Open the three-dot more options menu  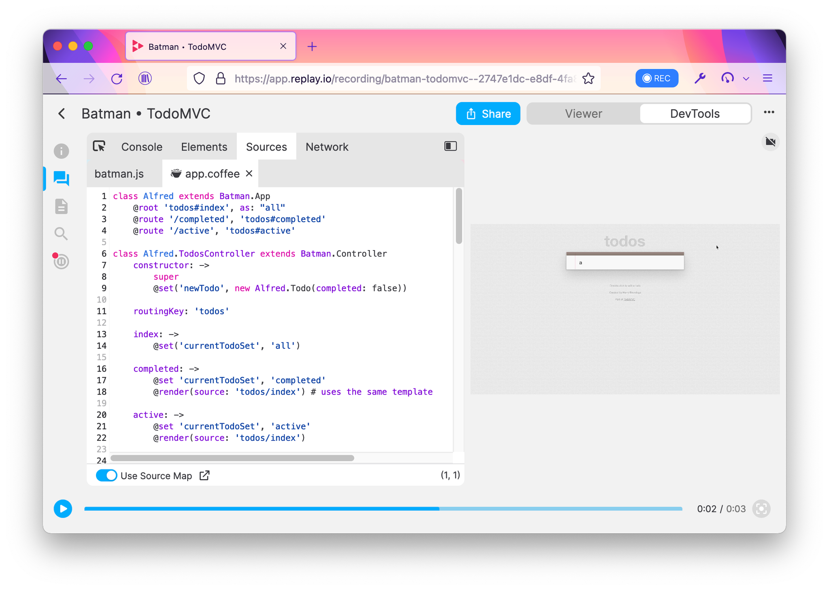pyautogui.click(x=769, y=112)
